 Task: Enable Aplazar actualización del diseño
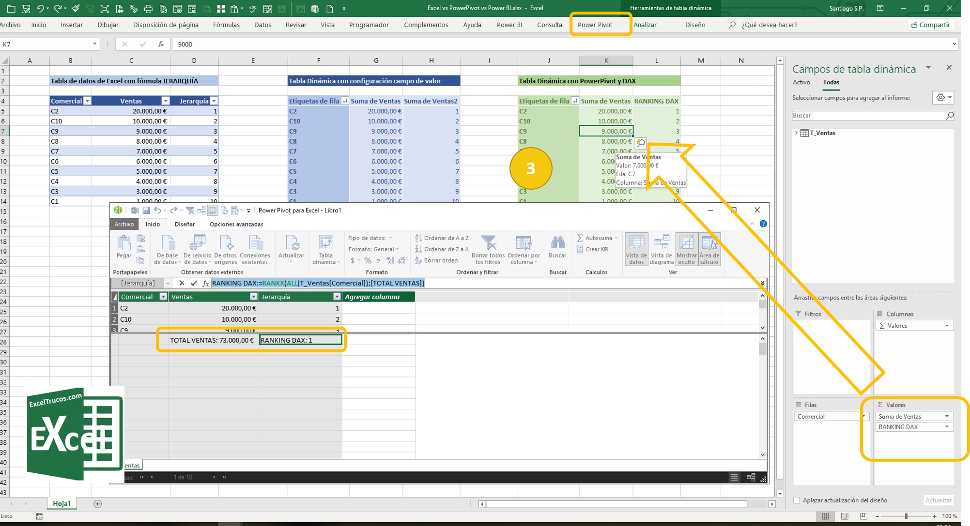797,500
